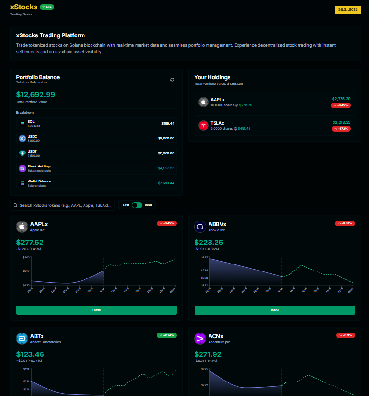Click the USDC coin icon
Viewport: 369px width, 396px height.
click(x=22, y=139)
